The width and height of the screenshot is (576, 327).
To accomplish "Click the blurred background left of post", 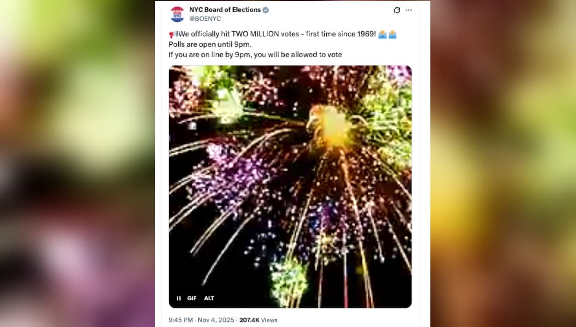I will (x=77, y=163).
